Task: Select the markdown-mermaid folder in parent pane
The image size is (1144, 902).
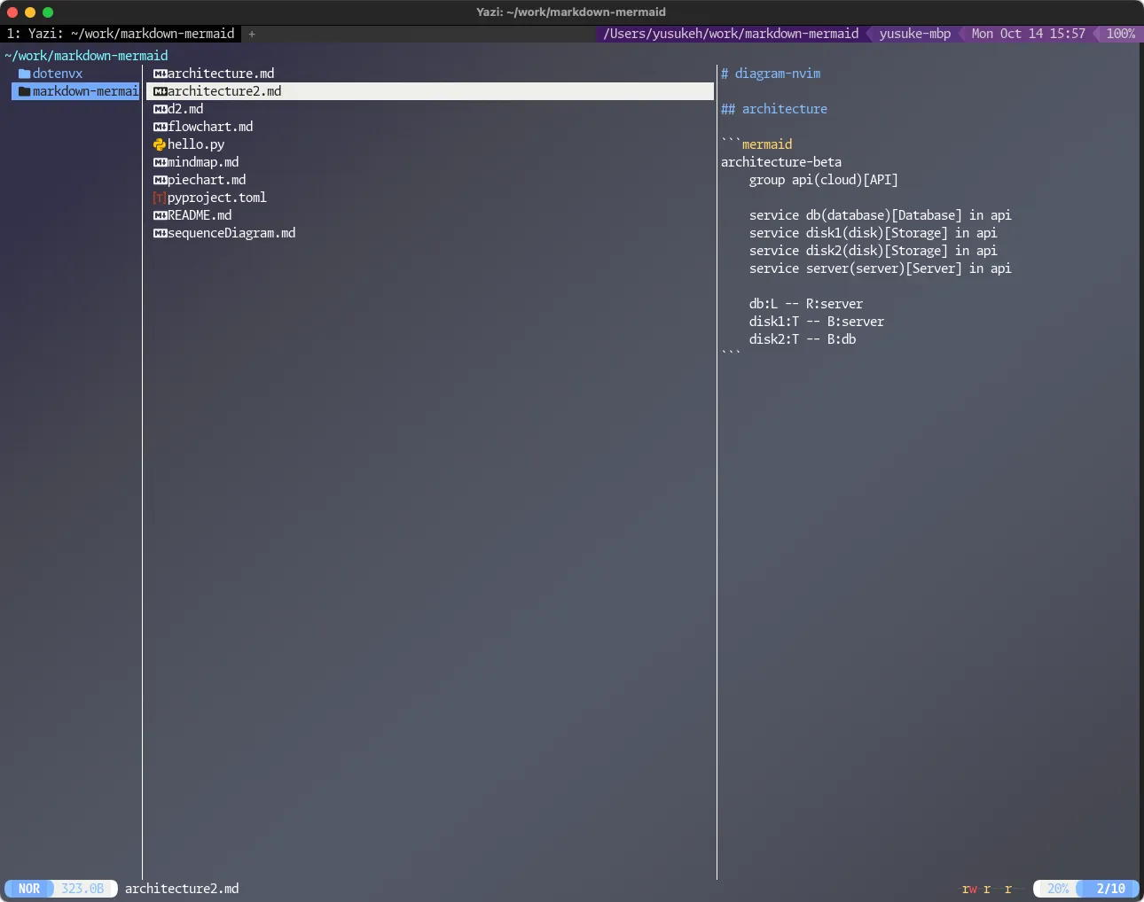Action: [x=76, y=91]
